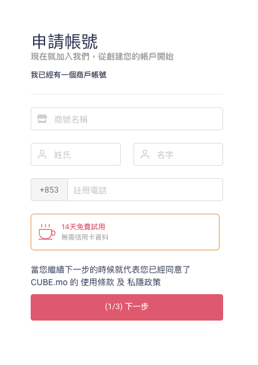Click the 當您繼續下一步 agreement sentence

click(110, 270)
